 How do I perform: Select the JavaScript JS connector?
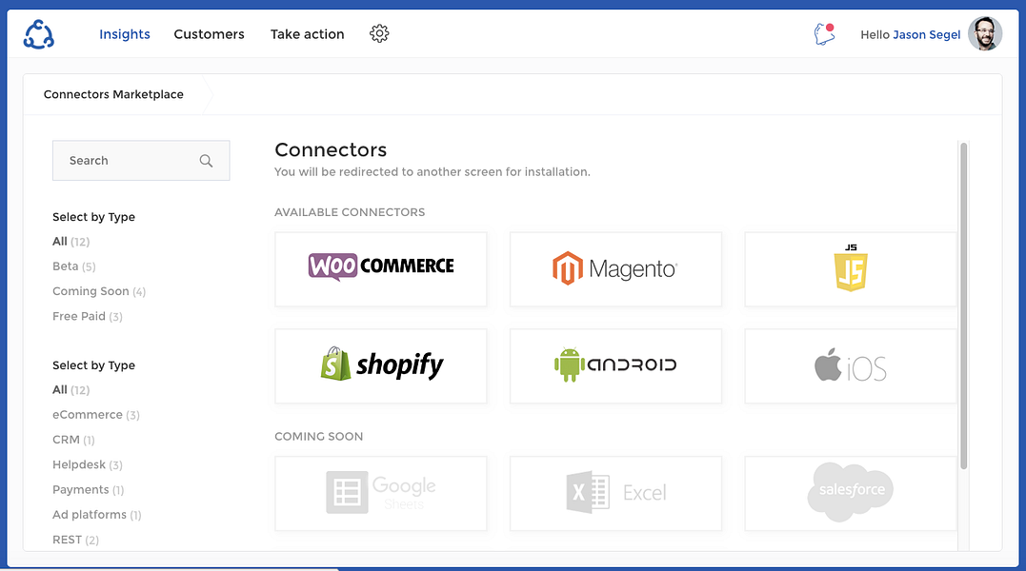click(851, 269)
